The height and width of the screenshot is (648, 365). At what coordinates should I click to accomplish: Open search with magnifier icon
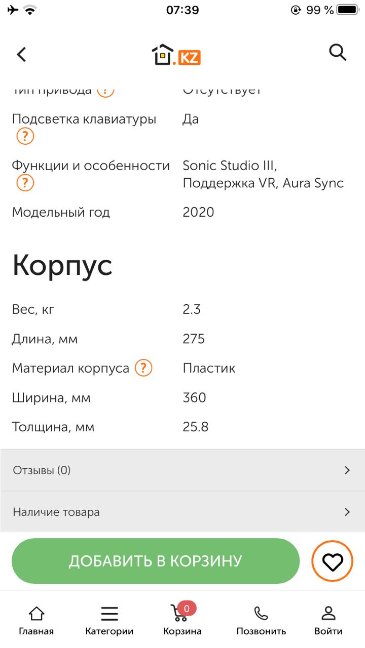coord(338,52)
